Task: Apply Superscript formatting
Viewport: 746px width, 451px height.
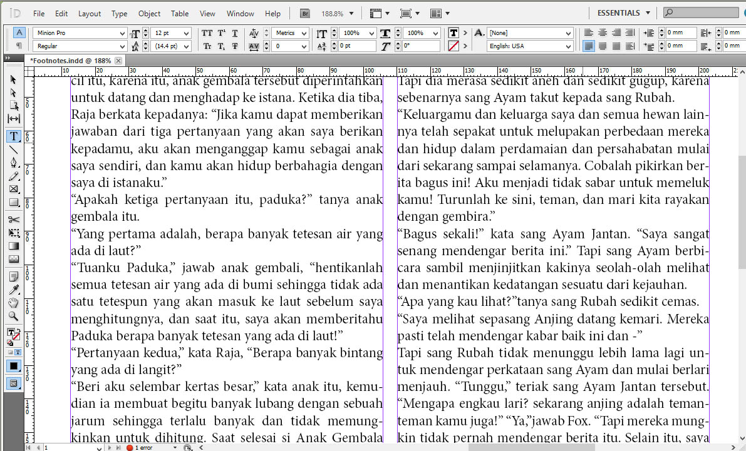Action: point(221,33)
